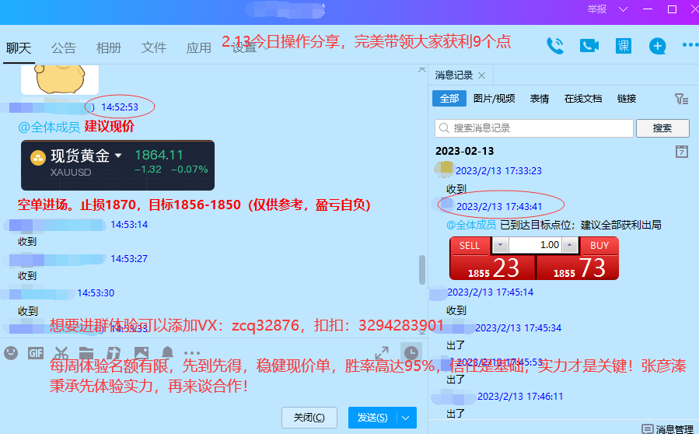Click the 举报 report link
The width and height of the screenshot is (699, 434).
pos(597,9)
